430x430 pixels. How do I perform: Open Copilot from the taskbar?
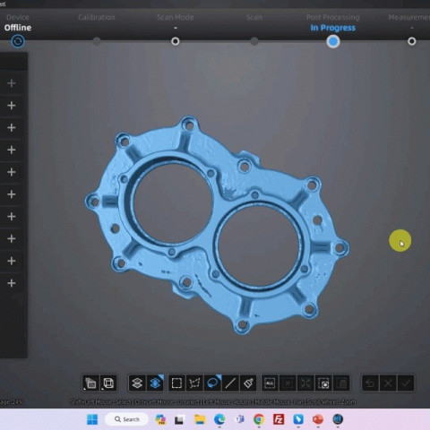160,419
